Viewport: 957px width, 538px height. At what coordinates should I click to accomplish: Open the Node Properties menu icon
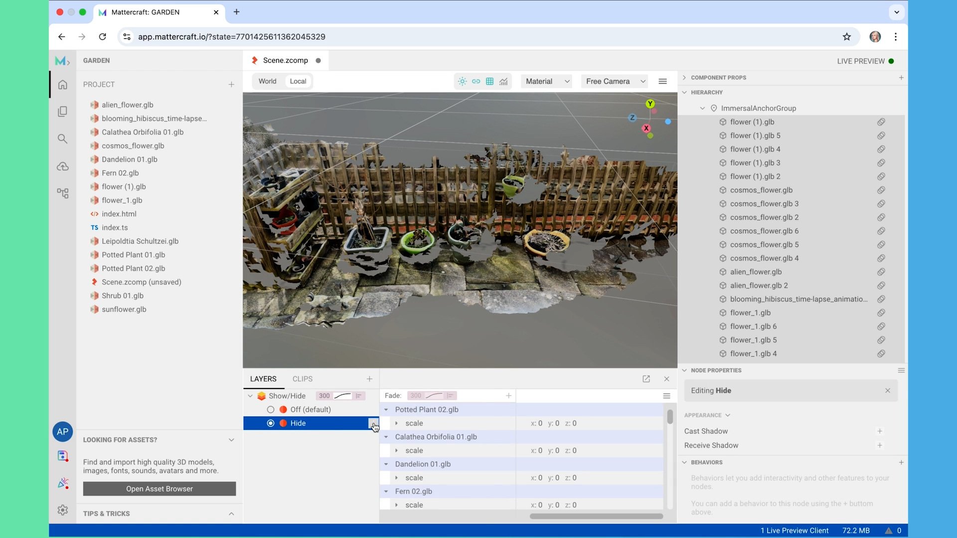coord(901,371)
